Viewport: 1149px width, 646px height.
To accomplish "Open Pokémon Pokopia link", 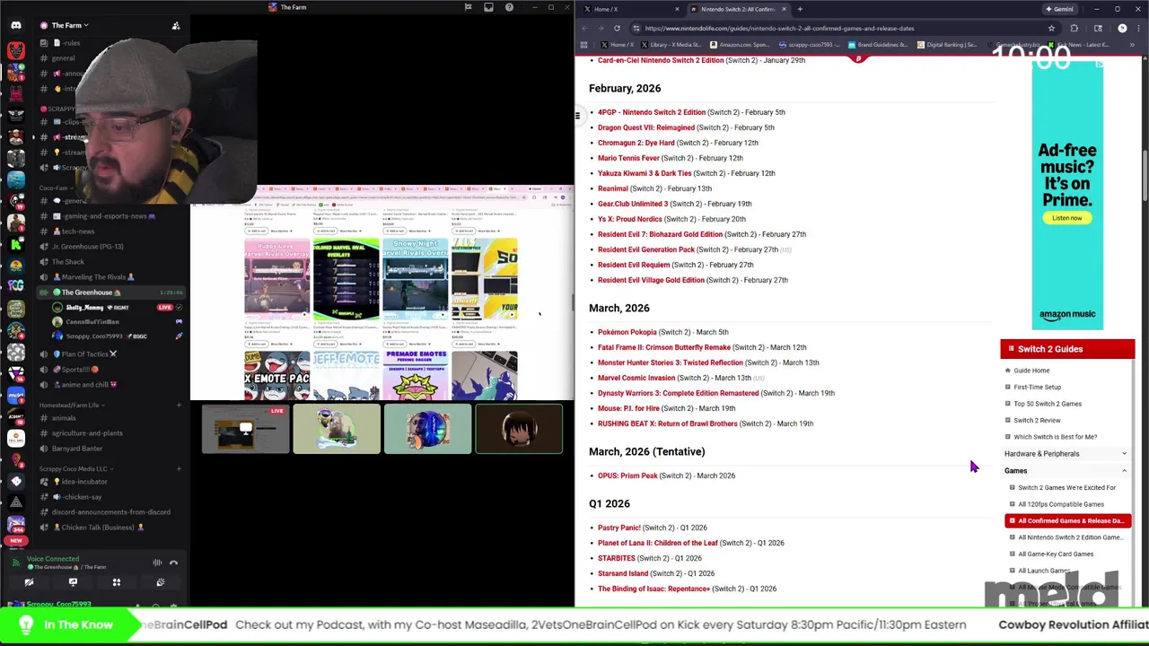I will (627, 332).
